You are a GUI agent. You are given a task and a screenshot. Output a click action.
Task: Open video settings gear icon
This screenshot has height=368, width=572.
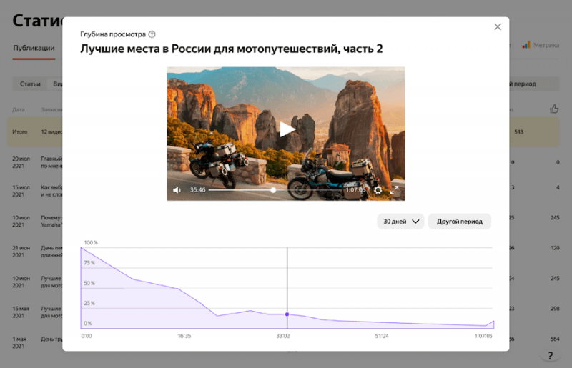378,190
